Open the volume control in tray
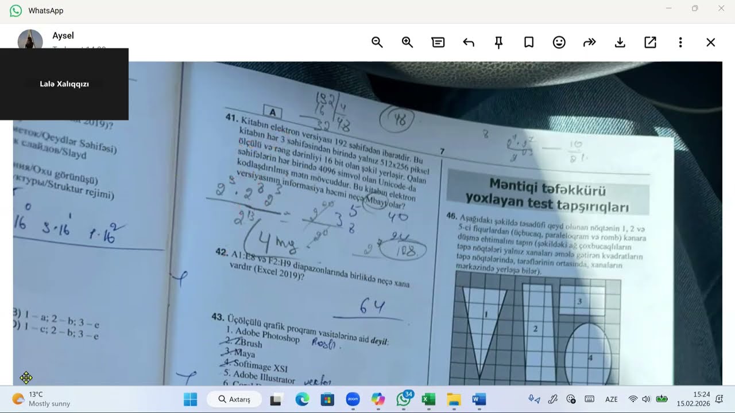 click(x=647, y=399)
